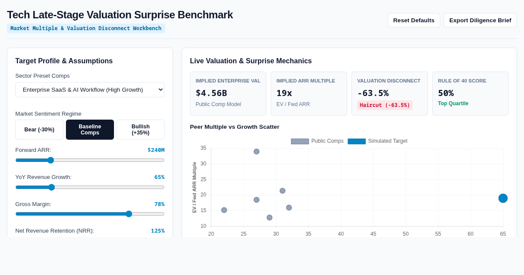524x275 pixels.
Task: Click the leftmost comp point at 22% growth
Action: tap(224, 210)
